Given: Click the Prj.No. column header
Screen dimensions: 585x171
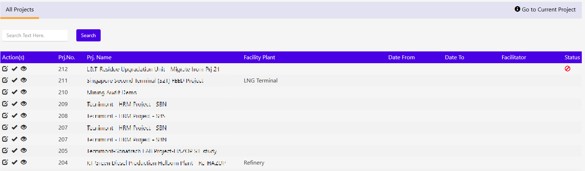Looking at the screenshot, I should tap(67, 57).
